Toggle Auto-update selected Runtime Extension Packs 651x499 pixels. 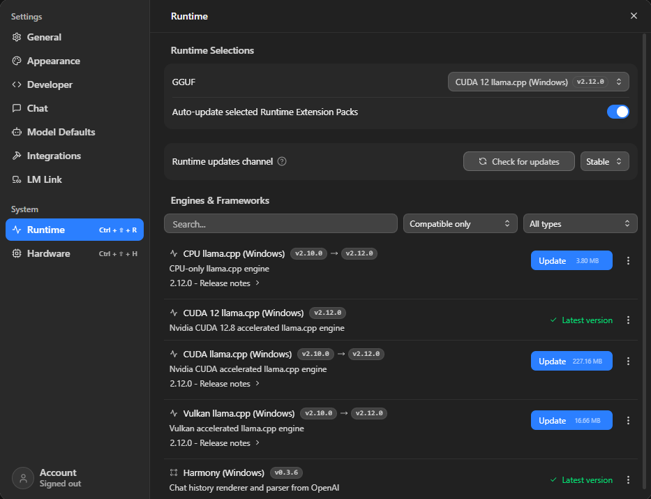point(618,112)
